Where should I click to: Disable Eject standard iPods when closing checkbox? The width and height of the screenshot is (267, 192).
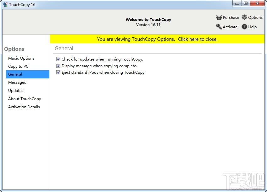(x=58, y=72)
